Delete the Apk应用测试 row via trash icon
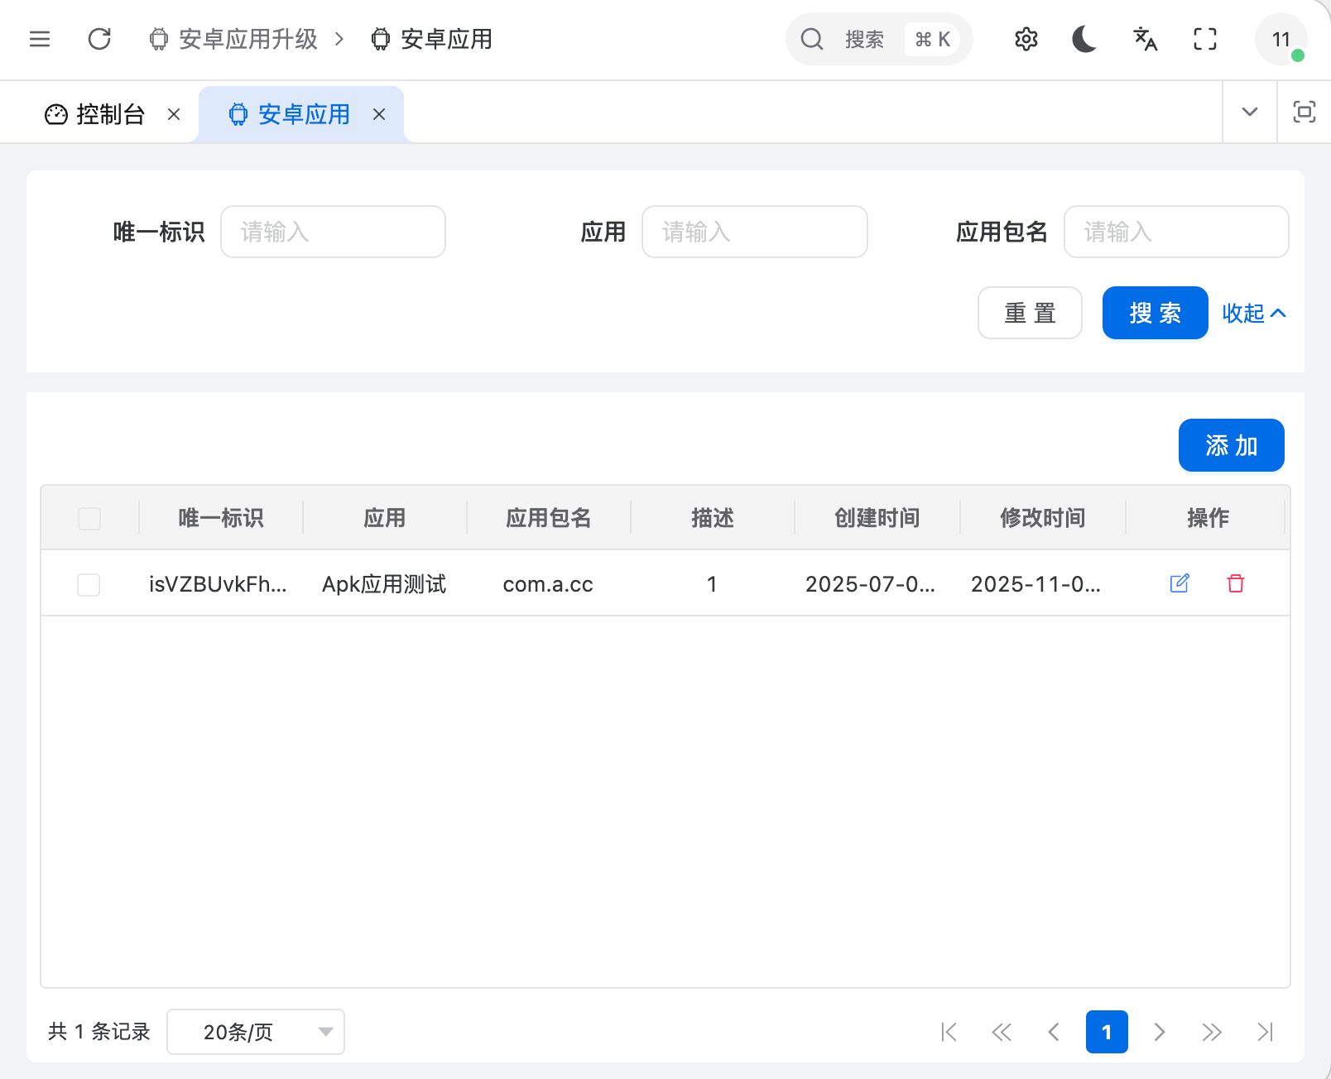 point(1236,583)
